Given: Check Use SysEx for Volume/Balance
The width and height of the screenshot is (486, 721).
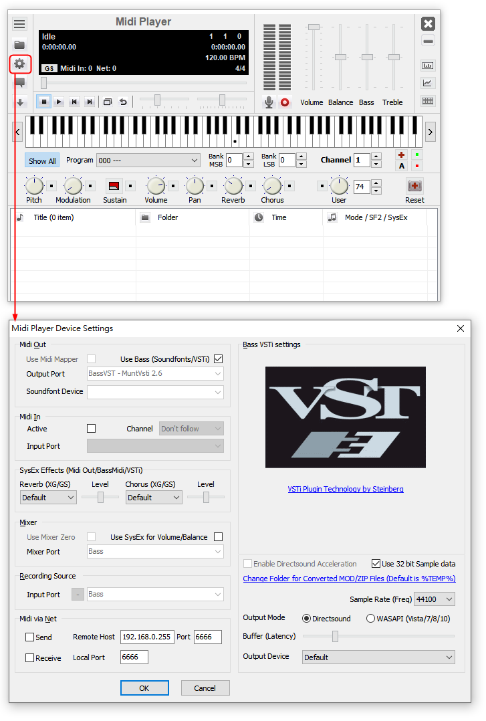Looking at the screenshot, I should pos(219,536).
